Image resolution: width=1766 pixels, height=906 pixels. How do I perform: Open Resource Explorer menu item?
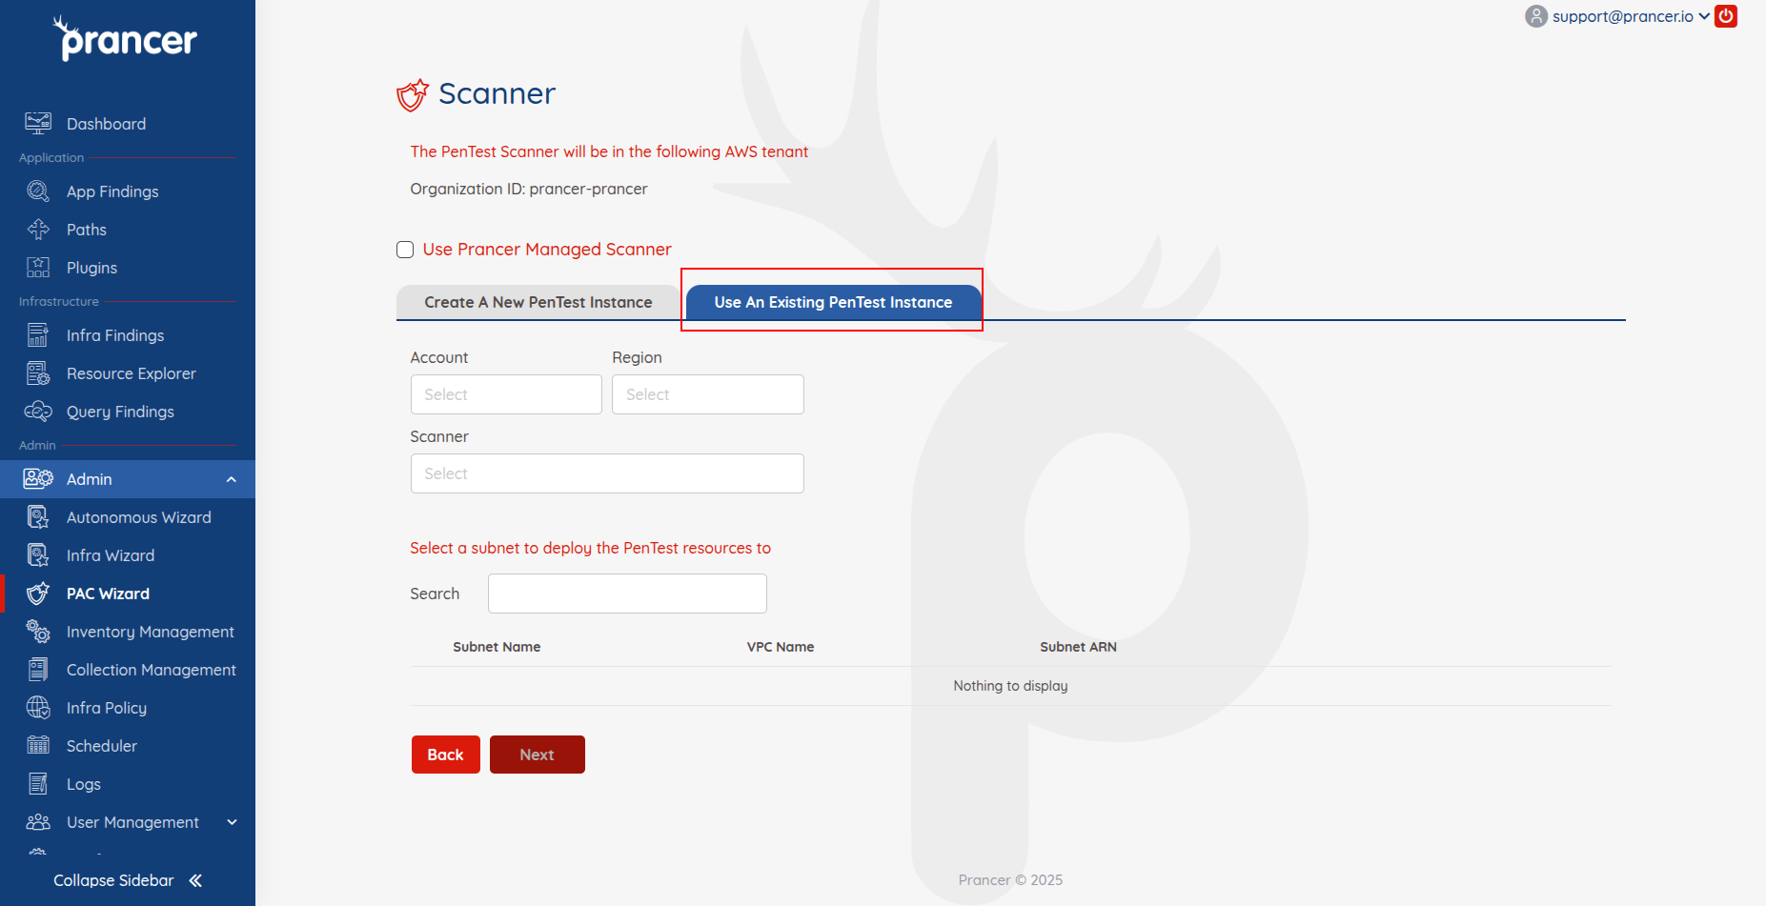(x=132, y=373)
